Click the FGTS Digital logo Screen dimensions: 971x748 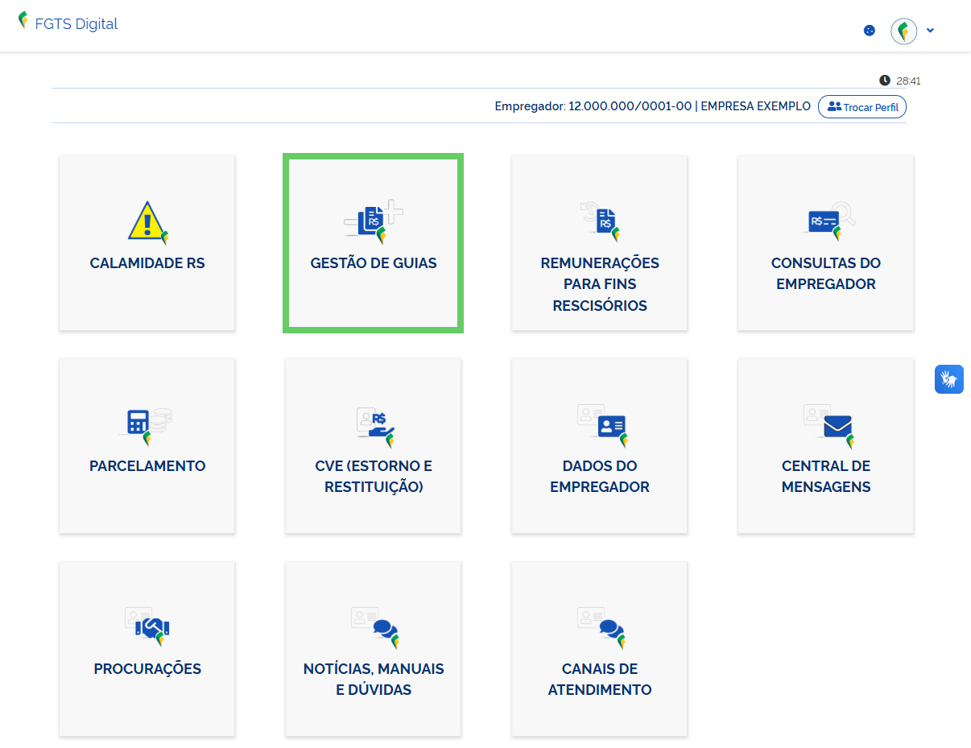[68, 23]
